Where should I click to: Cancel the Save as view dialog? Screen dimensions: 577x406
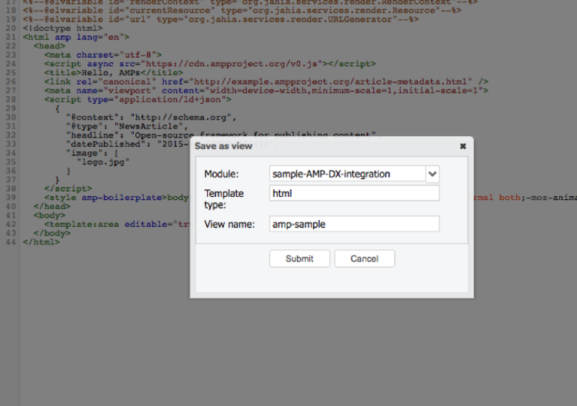pyautogui.click(x=365, y=258)
